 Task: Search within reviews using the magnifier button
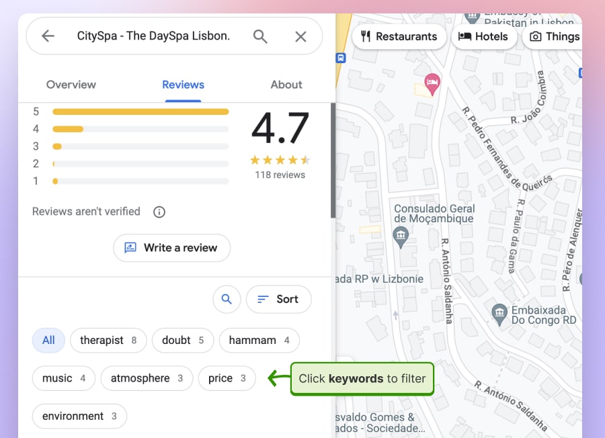[x=227, y=299]
